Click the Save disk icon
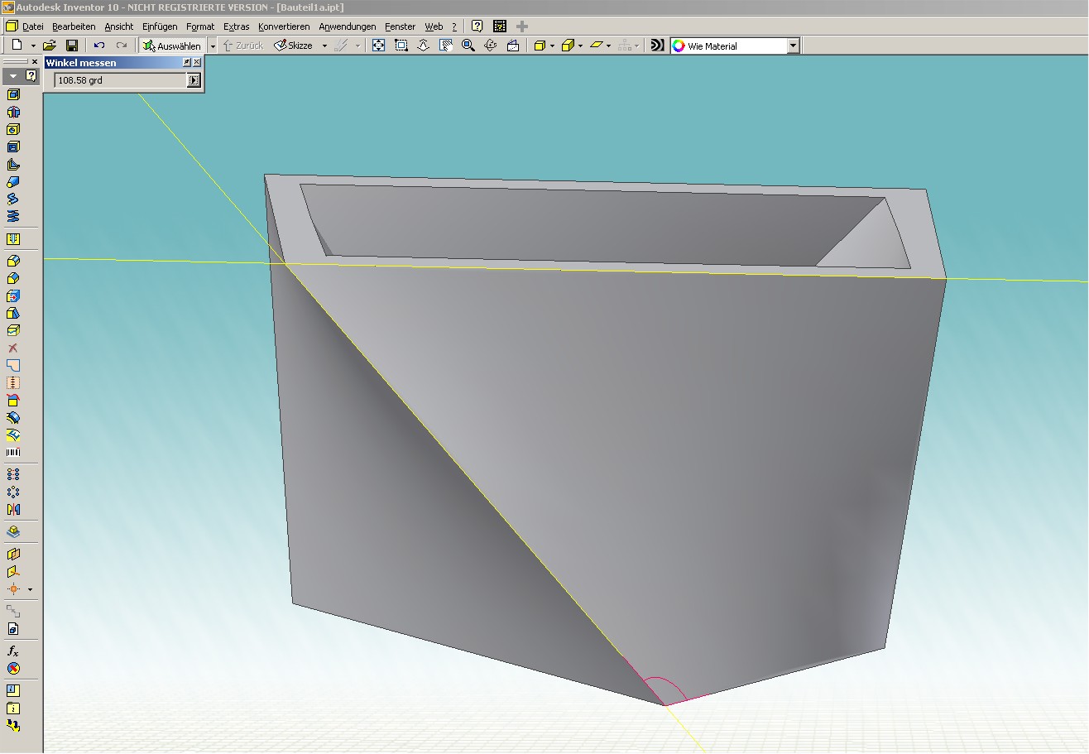1089x754 pixels. [x=72, y=46]
